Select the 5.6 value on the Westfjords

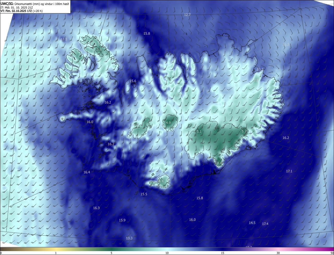pos(99,50)
